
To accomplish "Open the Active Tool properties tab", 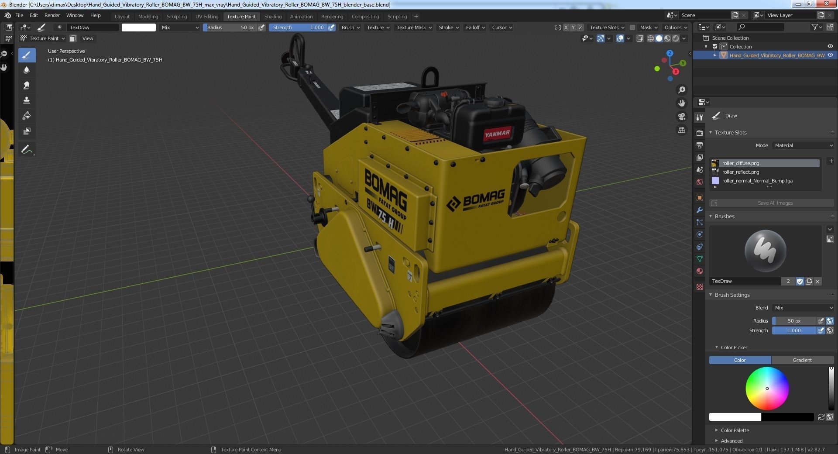I will pos(700,117).
